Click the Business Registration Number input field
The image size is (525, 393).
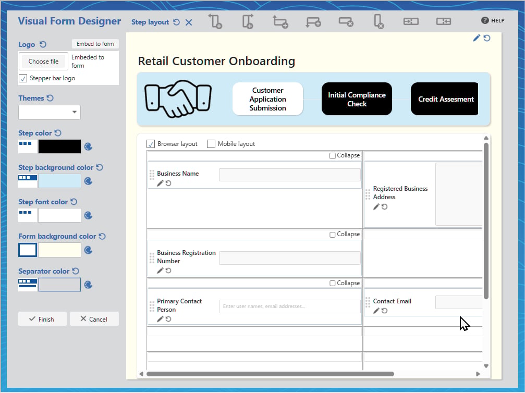click(290, 258)
